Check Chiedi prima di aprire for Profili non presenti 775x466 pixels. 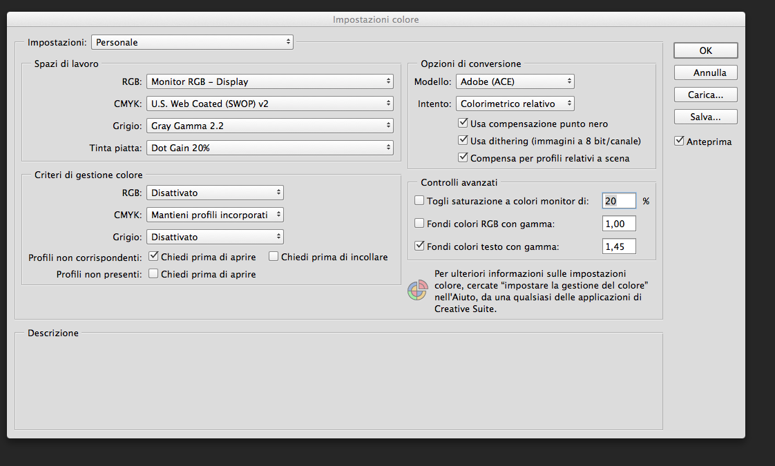pyautogui.click(x=154, y=273)
